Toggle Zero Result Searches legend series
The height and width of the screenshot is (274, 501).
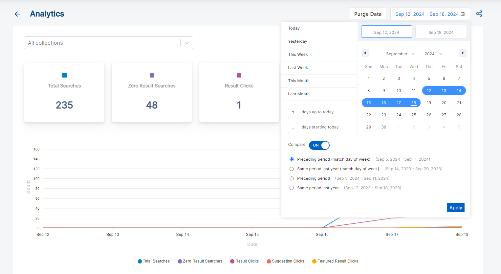coord(200,261)
